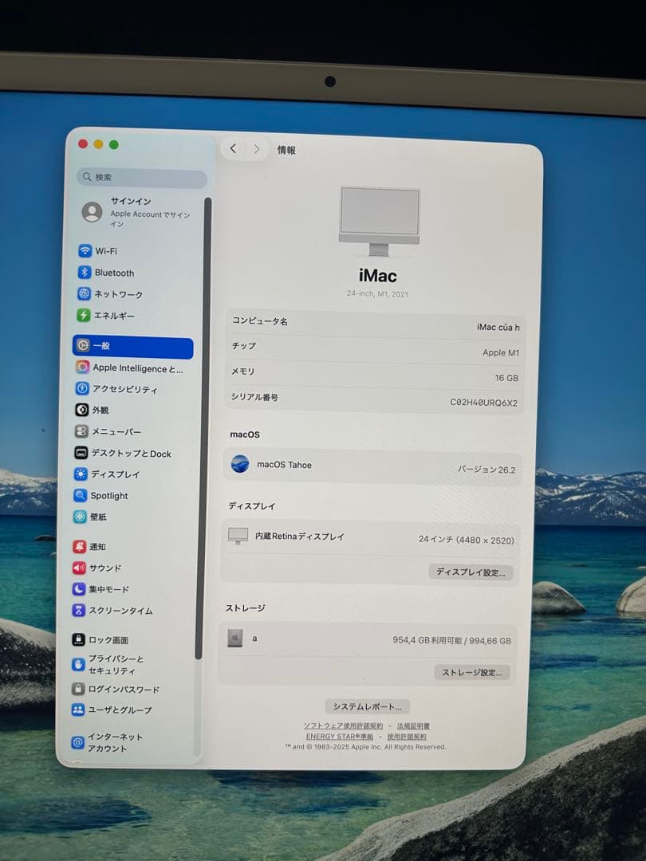Viewport: 646px width, 861px height.
Task: Click the back chevron in the 情報 header
Action: 233,148
